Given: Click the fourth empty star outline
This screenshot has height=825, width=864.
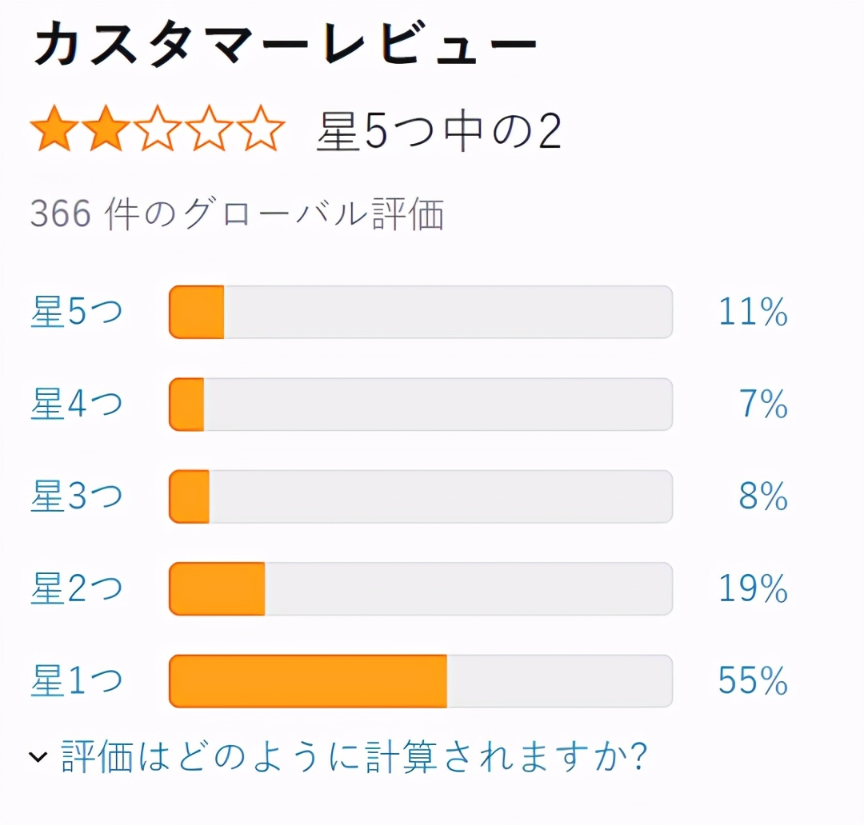Looking at the screenshot, I should [208, 129].
